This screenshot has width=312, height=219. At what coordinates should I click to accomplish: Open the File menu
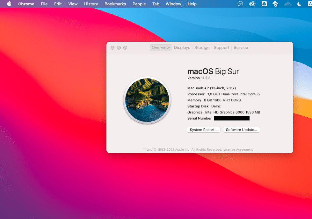coord(44,4)
